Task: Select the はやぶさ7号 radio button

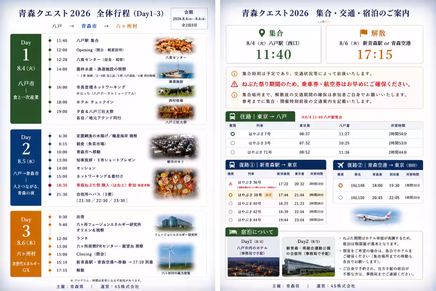Action: click(x=233, y=134)
